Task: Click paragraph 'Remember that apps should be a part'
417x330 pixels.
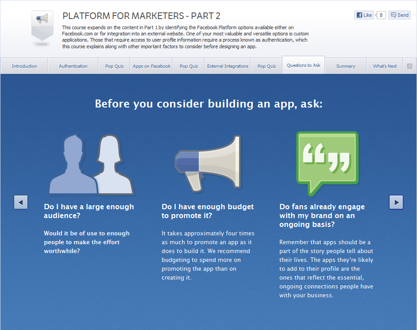Action: 326,269
